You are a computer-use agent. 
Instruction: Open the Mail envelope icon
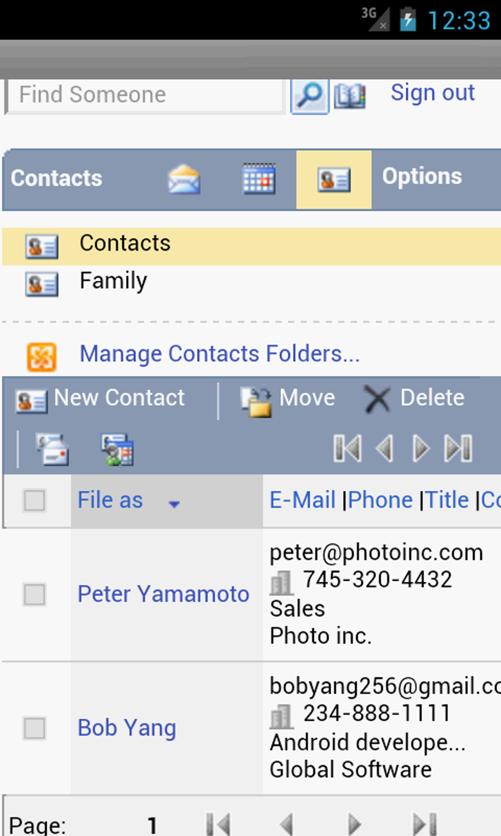coord(183,179)
